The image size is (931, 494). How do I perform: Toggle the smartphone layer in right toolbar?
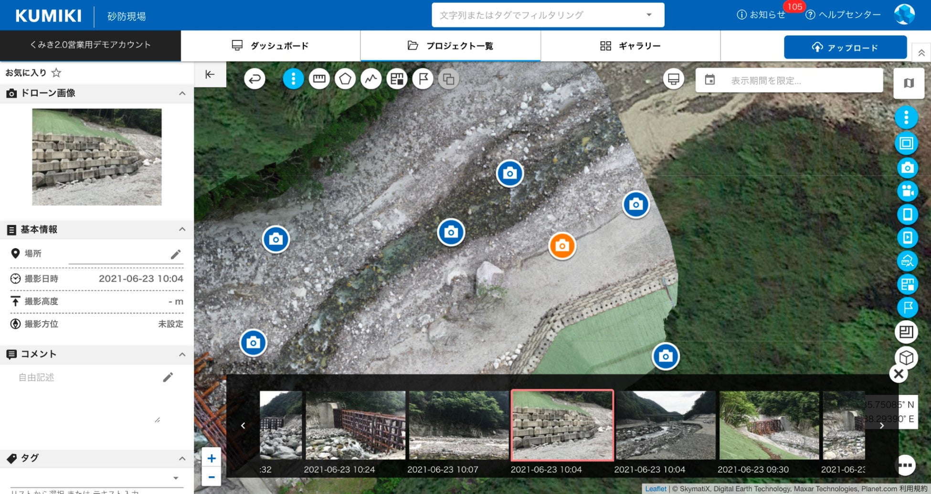click(x=907, y=214)
